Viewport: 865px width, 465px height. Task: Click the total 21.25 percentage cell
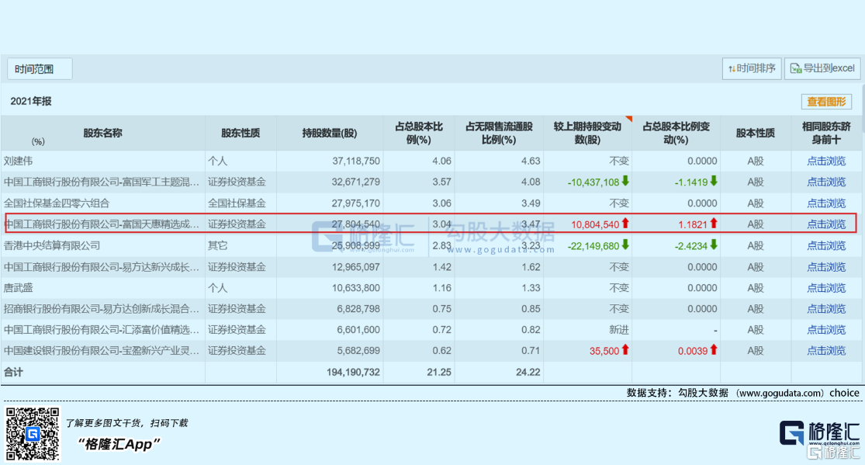point(439,372)
